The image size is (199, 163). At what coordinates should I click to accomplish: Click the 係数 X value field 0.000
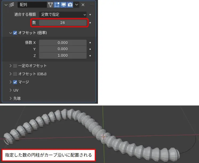[x=63, y=42]
